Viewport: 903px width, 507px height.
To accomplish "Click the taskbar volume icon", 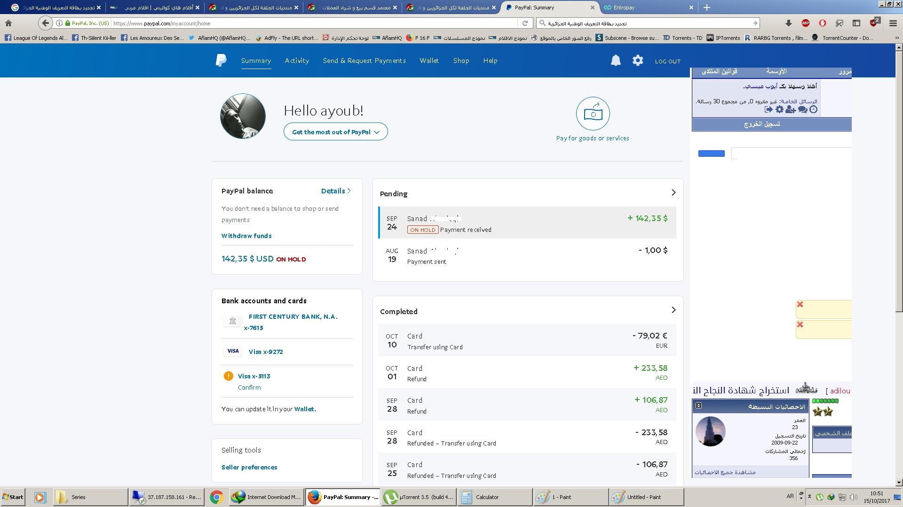I will pyautogui.click(x=853, y=497).
